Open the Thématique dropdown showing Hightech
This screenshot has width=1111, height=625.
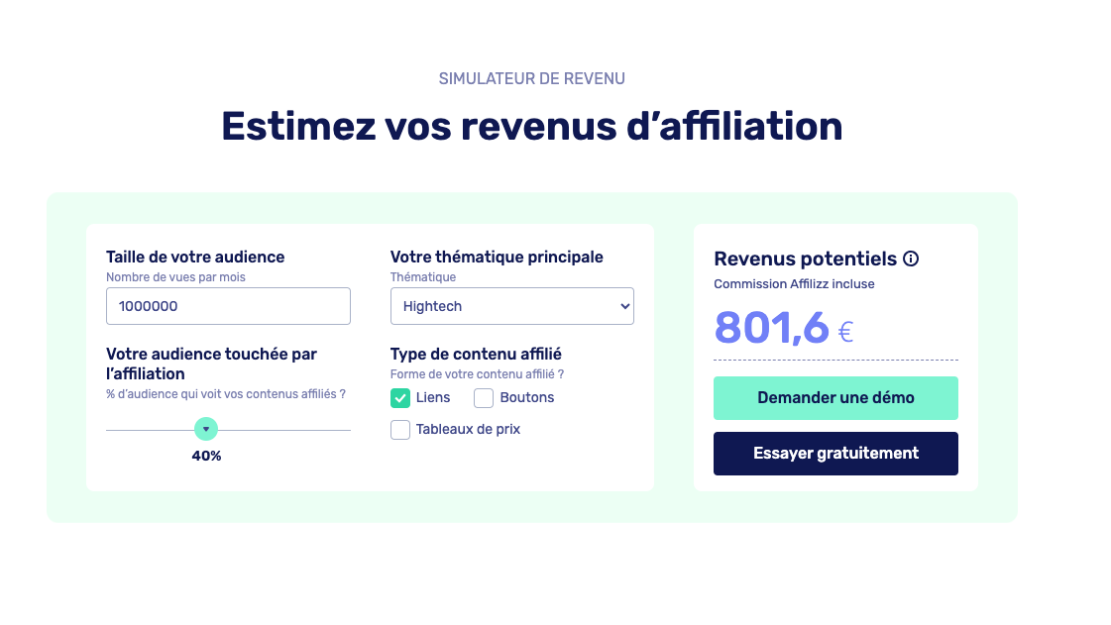pyautogui.click(x=511, y=306)
